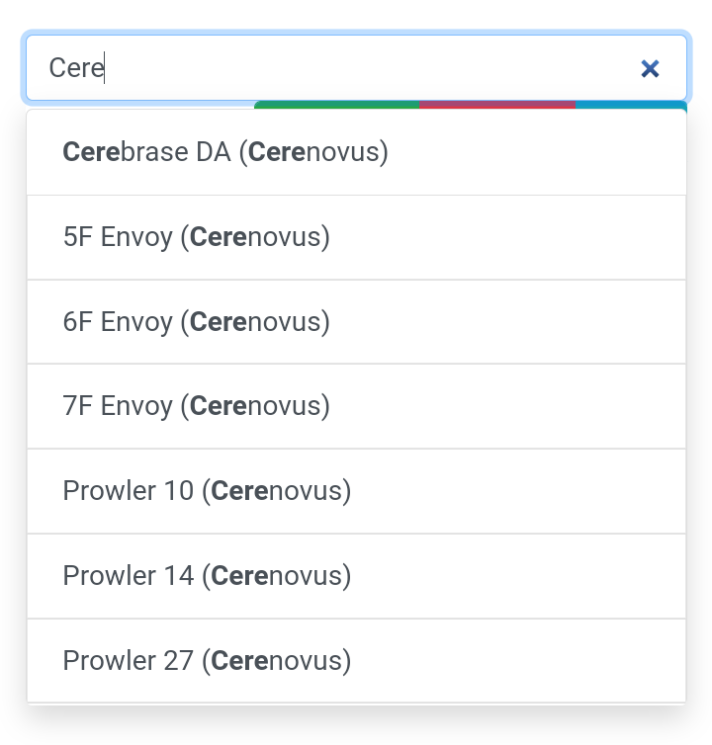Remove the typed text using the blue cross
The image size is (712, 745).
(x=650, y=68)
